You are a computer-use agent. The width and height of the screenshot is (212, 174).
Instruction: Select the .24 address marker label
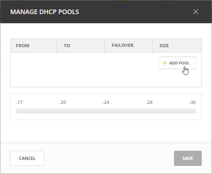(x=106, y=102)
